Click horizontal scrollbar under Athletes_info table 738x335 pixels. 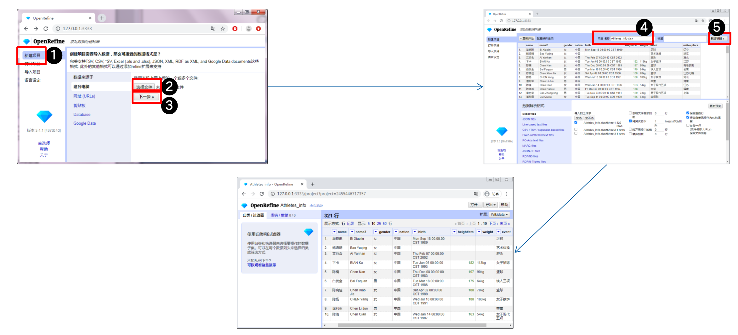(412, 325)
